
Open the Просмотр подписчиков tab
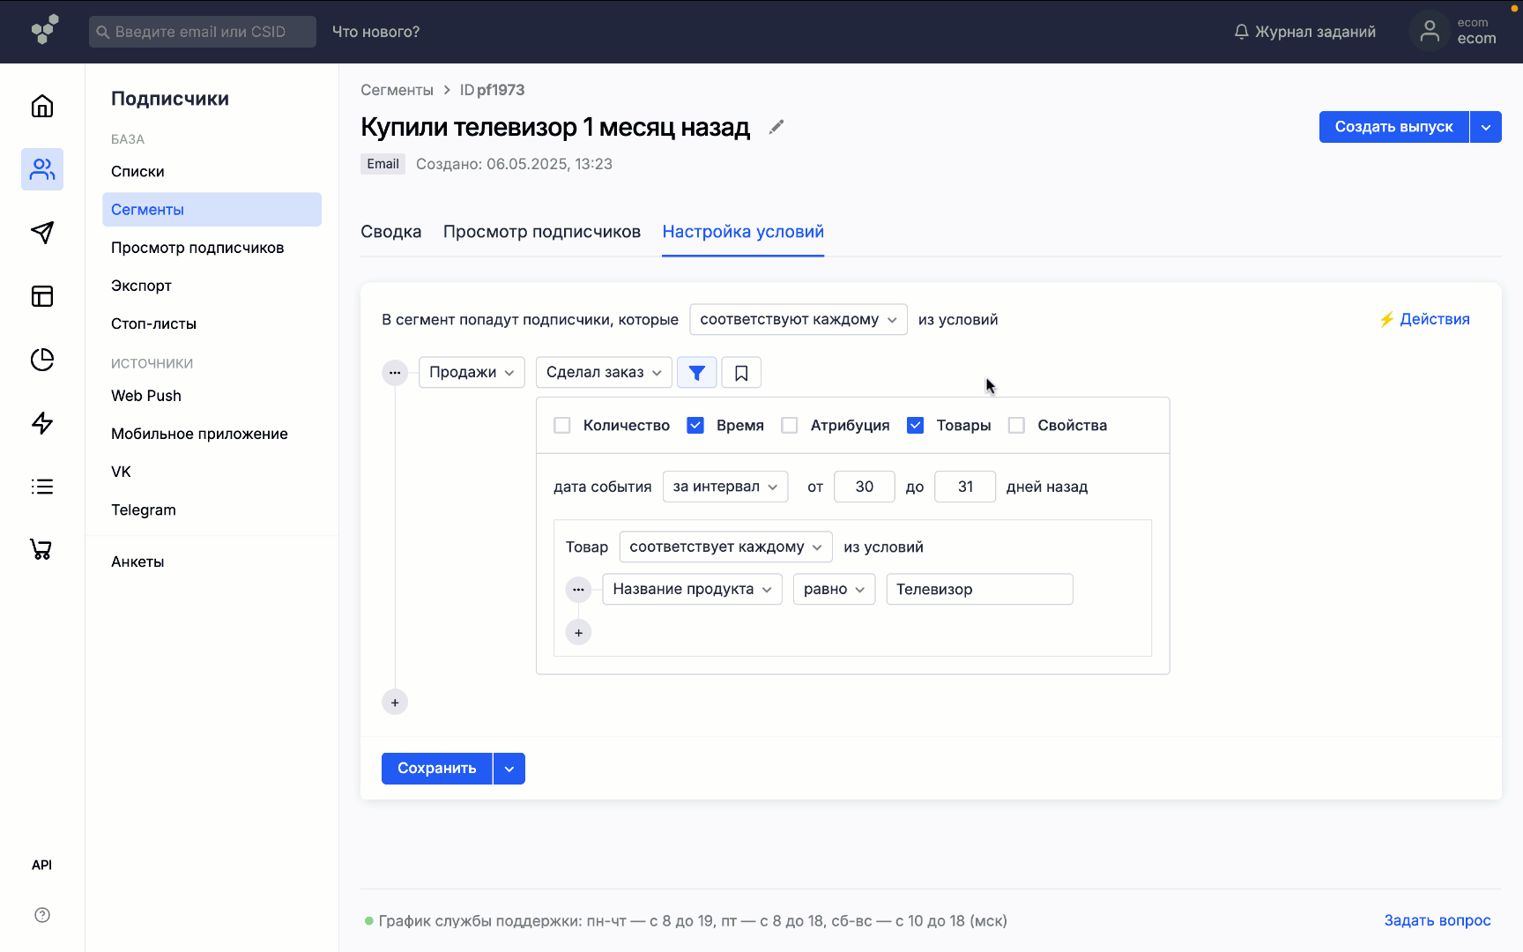click(x=541, y=232)
